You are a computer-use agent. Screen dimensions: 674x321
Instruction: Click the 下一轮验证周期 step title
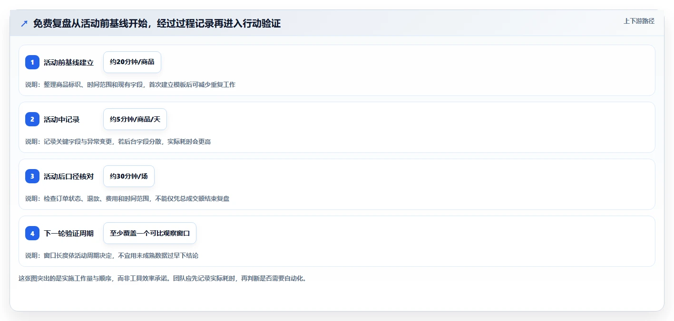click(x=68, y=233)
